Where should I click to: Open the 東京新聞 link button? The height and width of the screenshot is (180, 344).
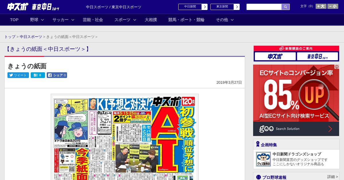222,7
